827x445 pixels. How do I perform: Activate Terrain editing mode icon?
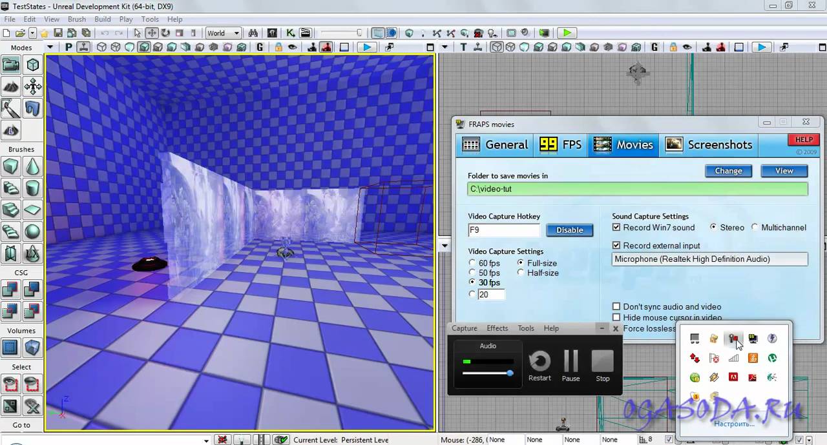pos(11,86)
